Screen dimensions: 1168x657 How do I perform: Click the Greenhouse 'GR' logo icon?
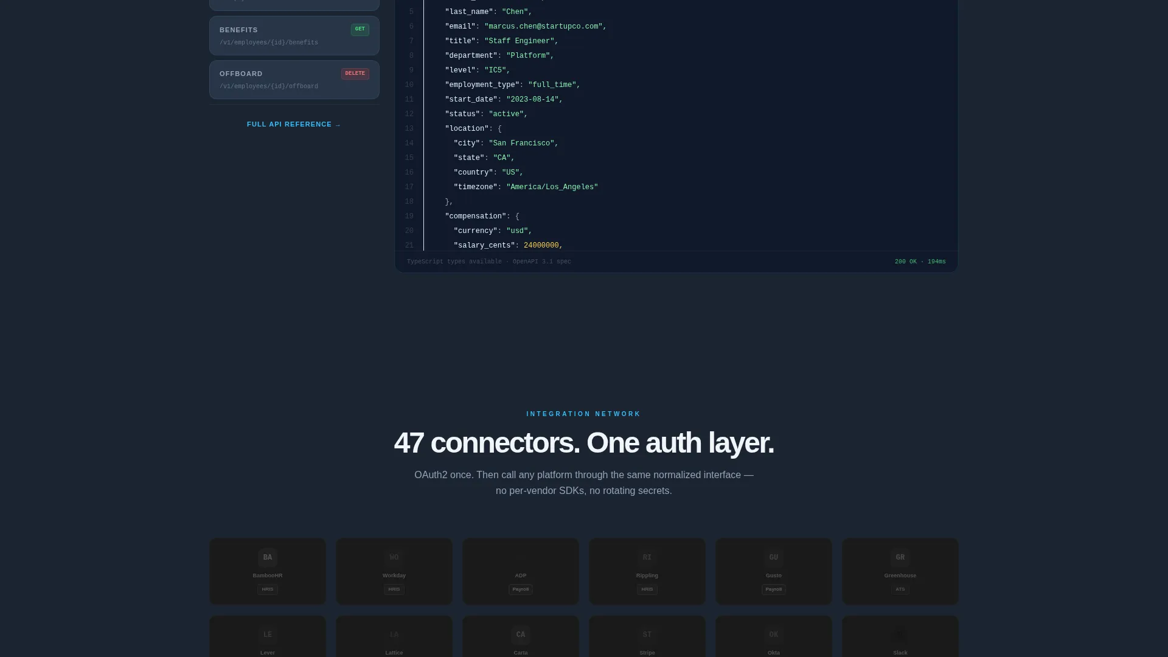900,557
